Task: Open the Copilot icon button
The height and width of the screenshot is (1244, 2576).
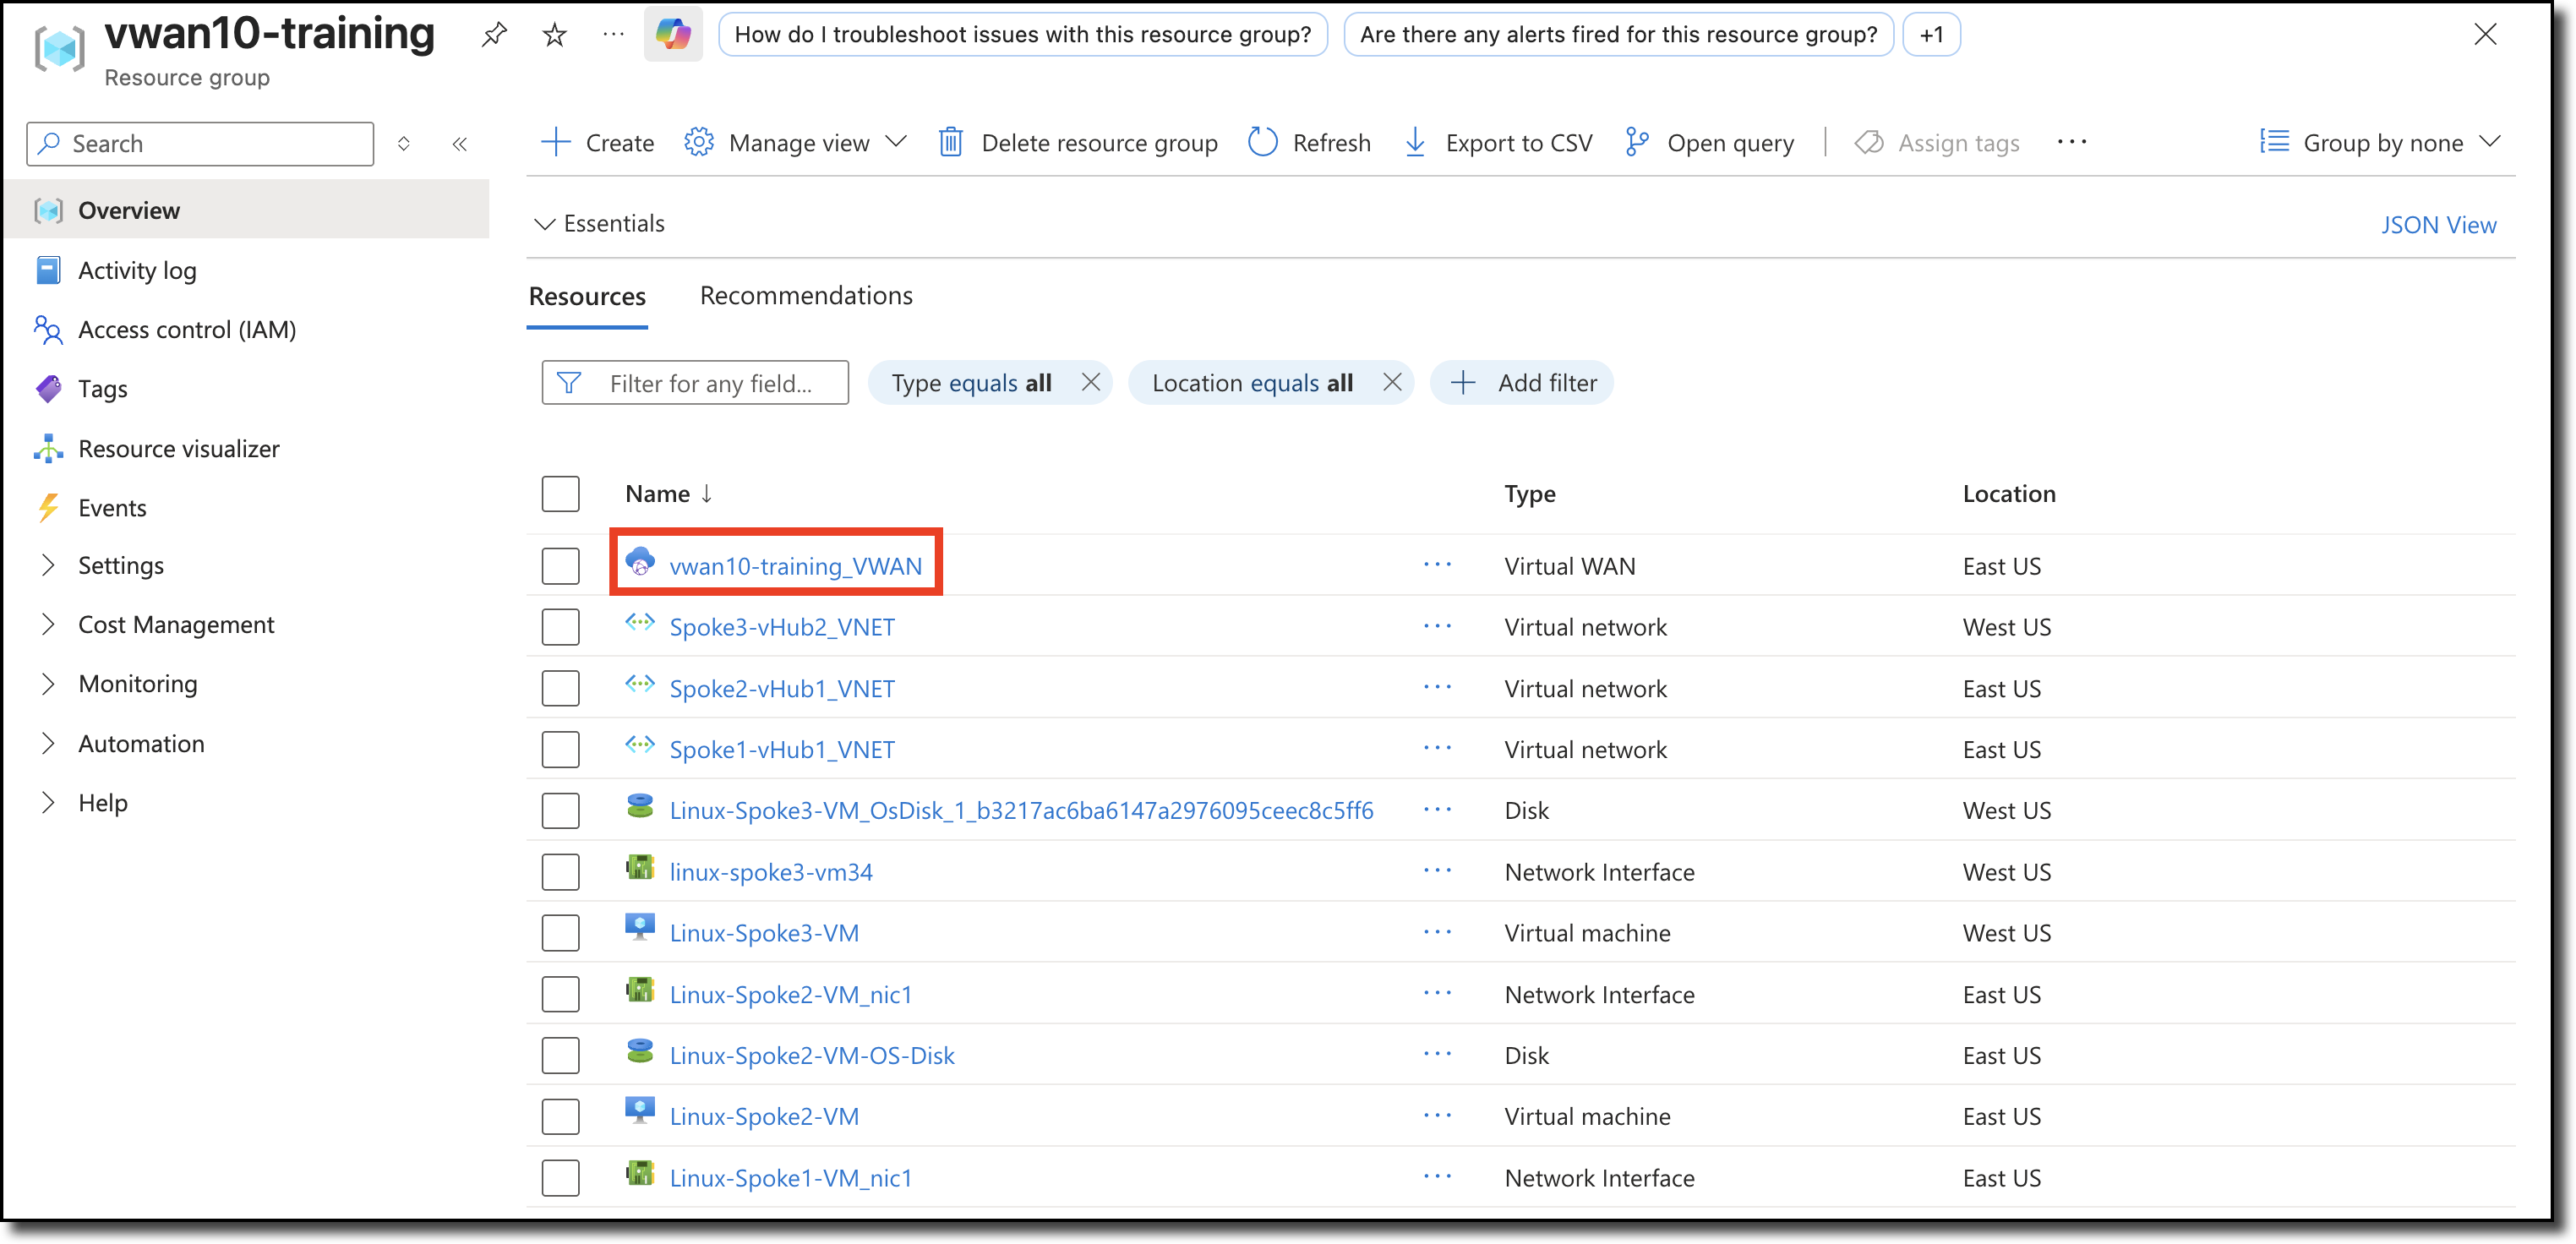Action: pyautogui.click(x=673, y=35)
